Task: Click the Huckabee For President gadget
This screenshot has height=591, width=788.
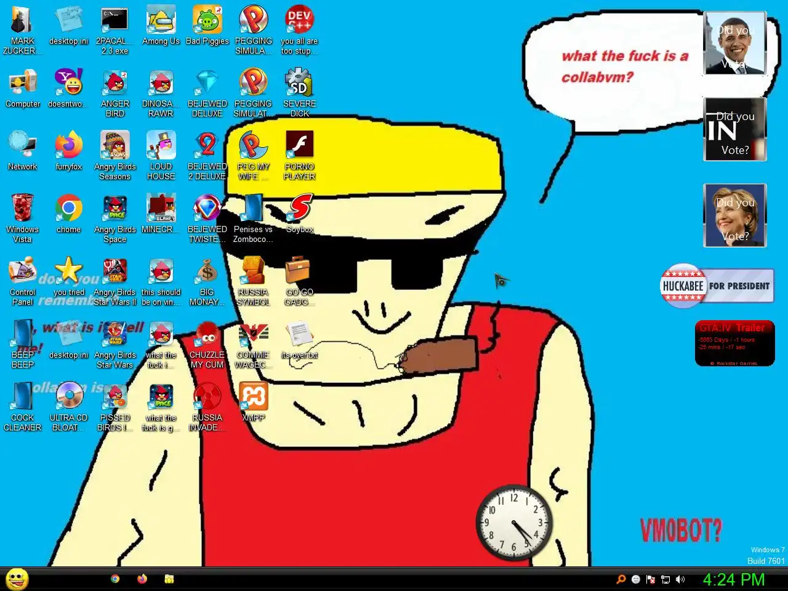Action: [x=717, y=286]
